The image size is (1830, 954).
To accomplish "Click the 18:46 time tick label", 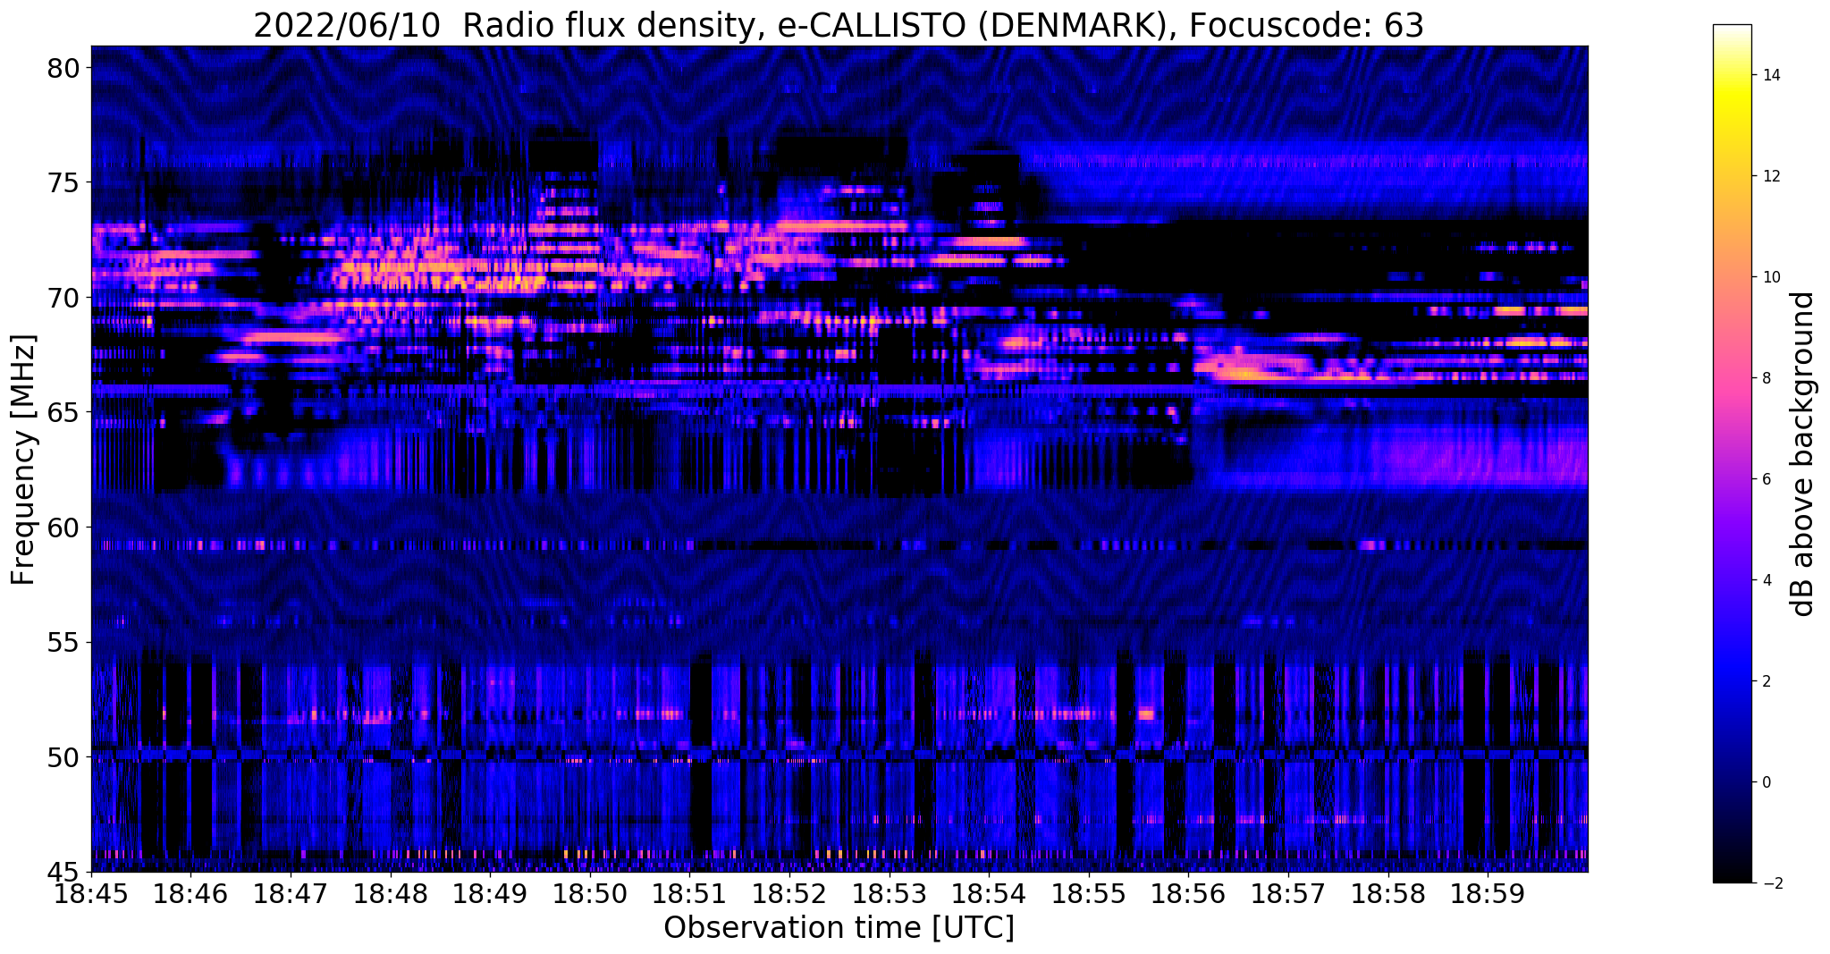I will tap(190, 893).
